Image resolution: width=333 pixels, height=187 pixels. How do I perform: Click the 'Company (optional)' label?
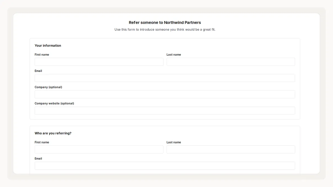pos(48,87)
